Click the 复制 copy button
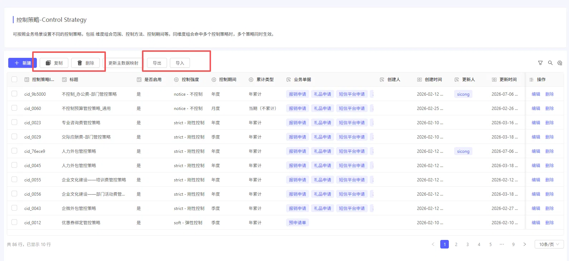Screen dimensions: 569x261 point(54,63)
